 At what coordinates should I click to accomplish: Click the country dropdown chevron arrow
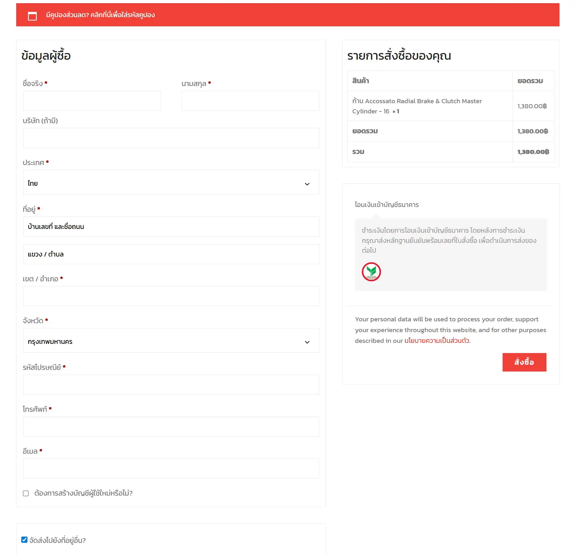(x=307, y=184)
